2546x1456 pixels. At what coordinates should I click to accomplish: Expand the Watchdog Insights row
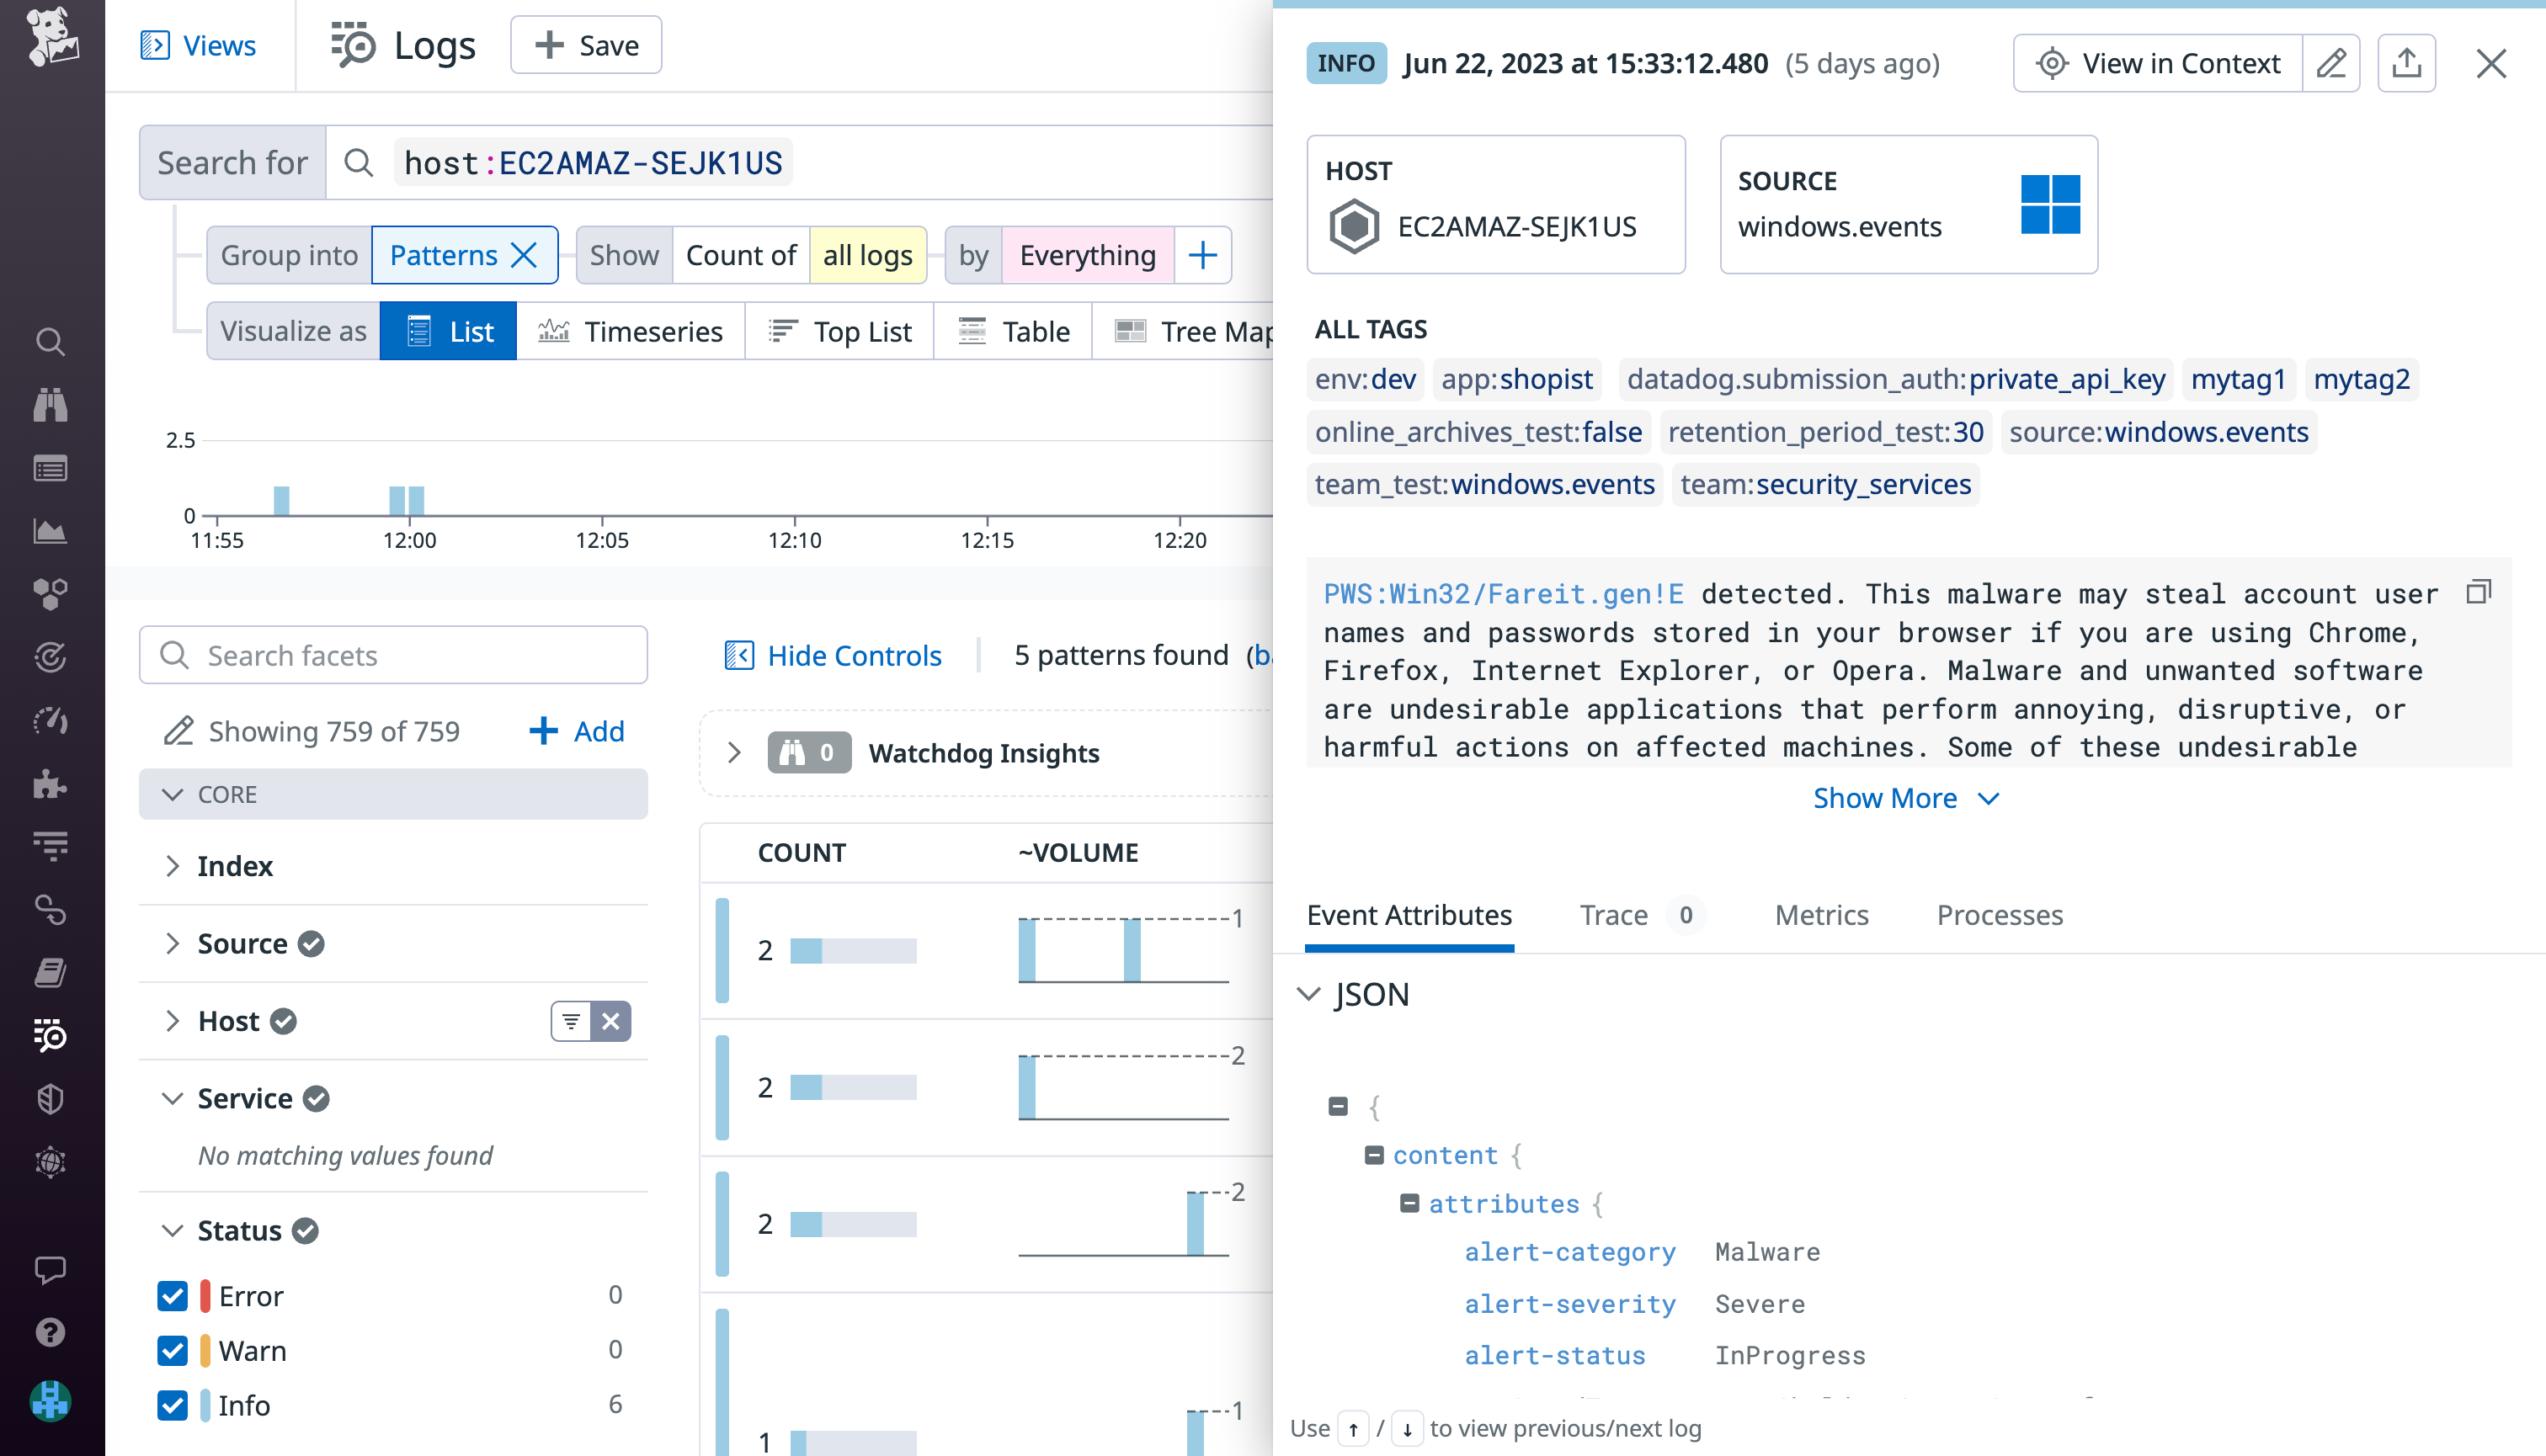click(737, 752)
